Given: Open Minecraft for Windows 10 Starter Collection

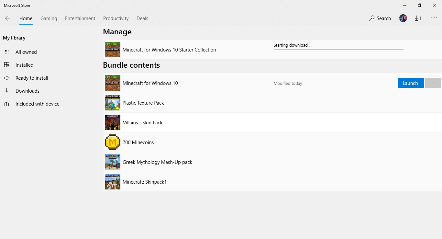Looking at the screenshot, I should click(169, 50).
